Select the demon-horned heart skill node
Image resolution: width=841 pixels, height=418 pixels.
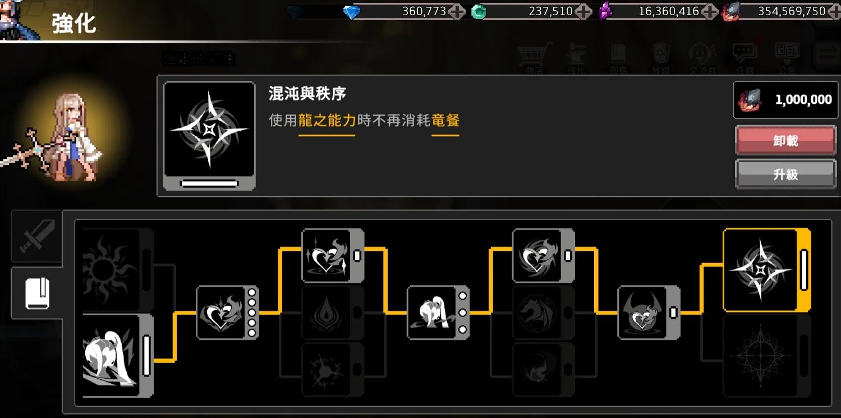(649, 313)
